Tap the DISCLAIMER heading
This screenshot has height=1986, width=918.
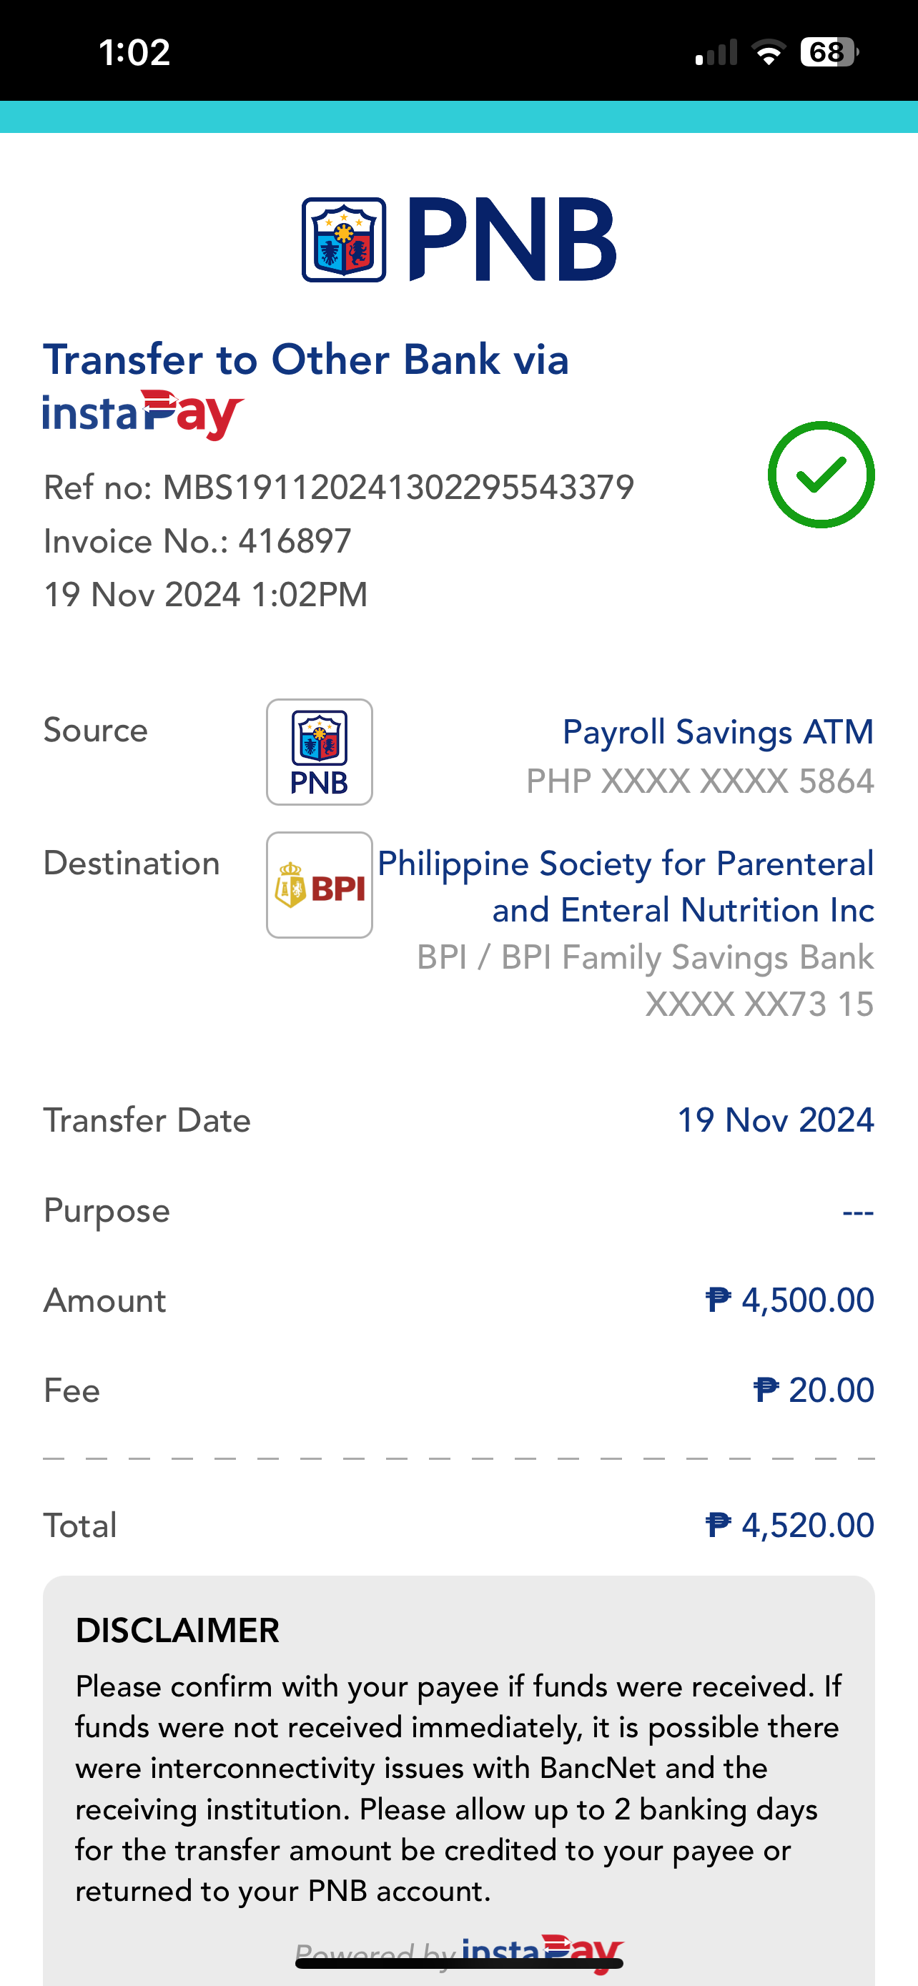[x=177, y=1631]
